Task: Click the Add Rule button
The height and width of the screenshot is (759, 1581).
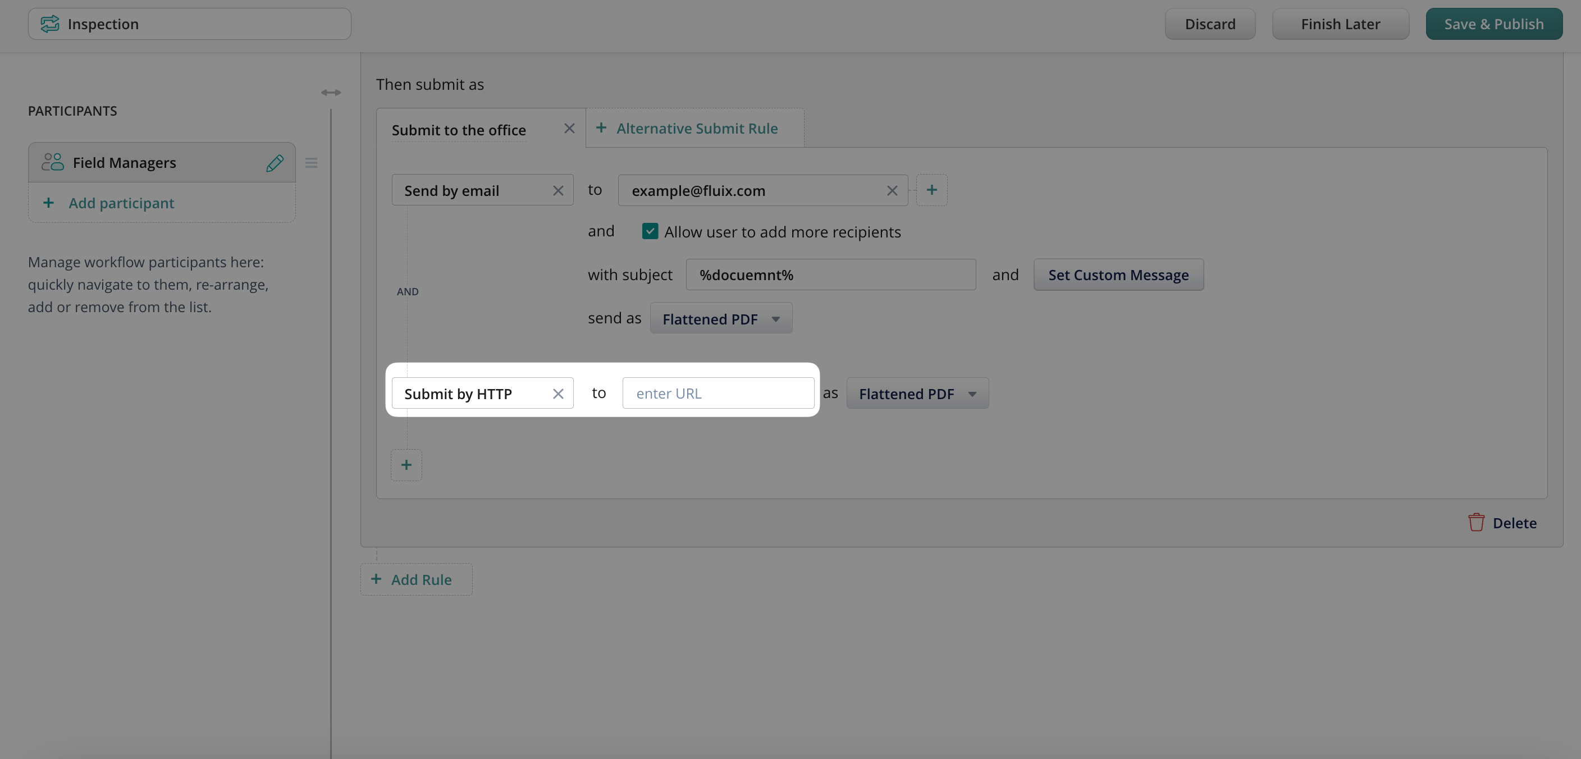Action: (x=415, y=579)
